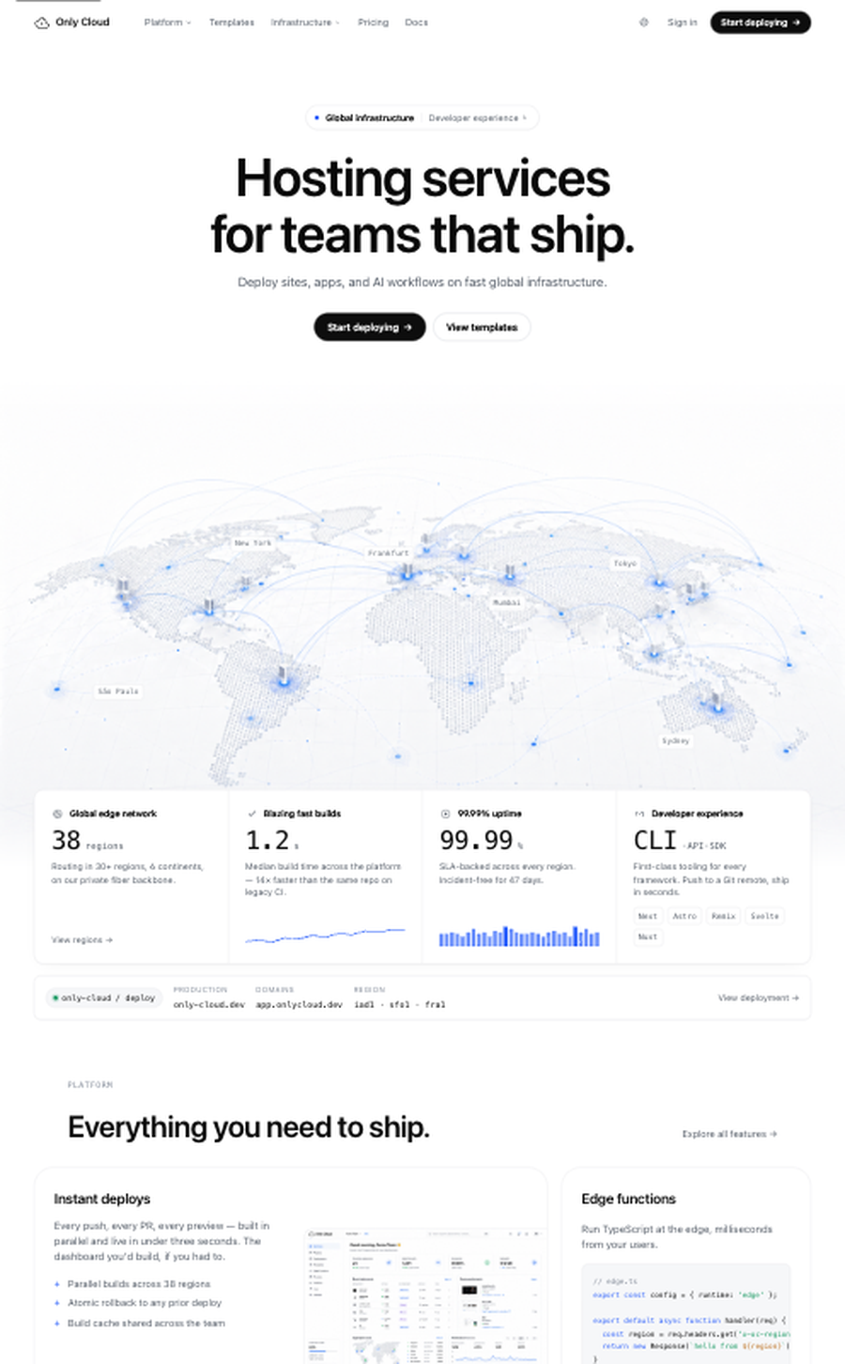Image resolution: width=845 pixels, height=1364 pixels.
Task: Click the icon beside 99.99% uptime heading
Action: coord(445,814)
